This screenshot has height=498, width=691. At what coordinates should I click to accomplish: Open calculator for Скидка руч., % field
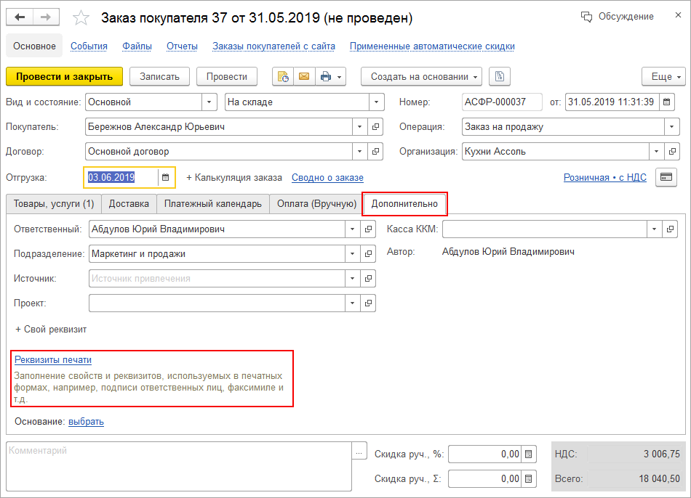pyautogui.click(x=529, y=454)
